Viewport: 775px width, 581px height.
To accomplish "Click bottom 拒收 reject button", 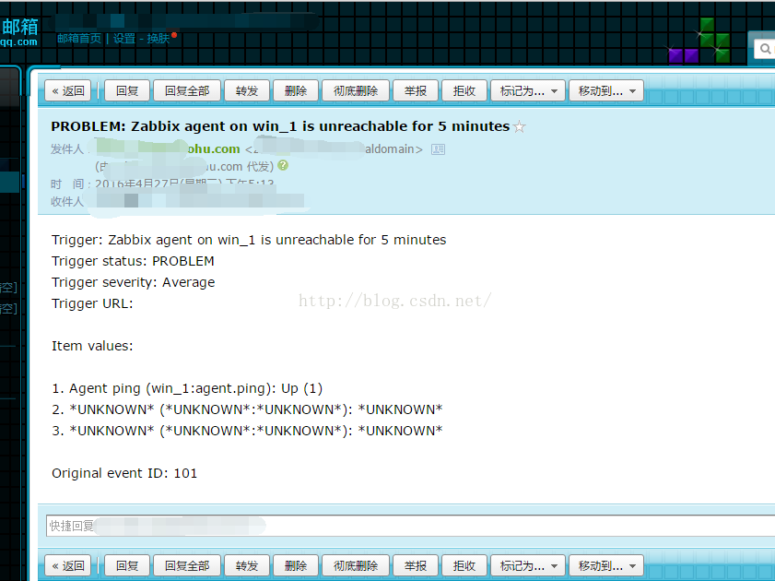I will [x=464, y=565].
